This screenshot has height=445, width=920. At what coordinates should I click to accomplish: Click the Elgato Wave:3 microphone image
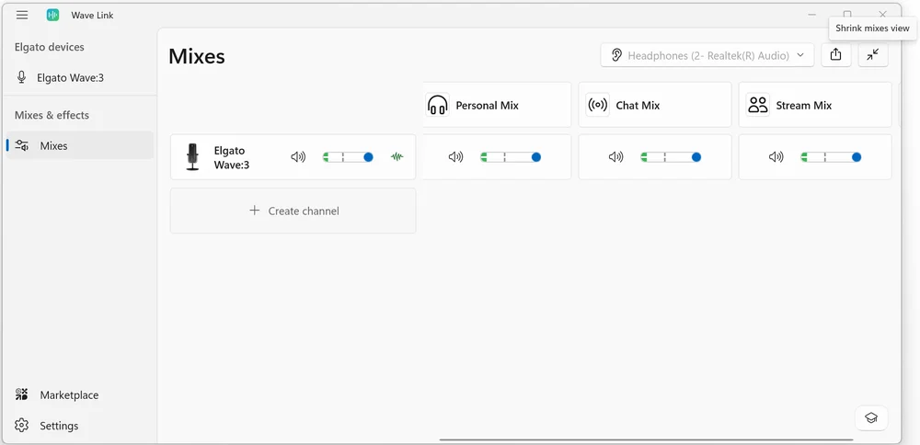[x=192, y=157]
